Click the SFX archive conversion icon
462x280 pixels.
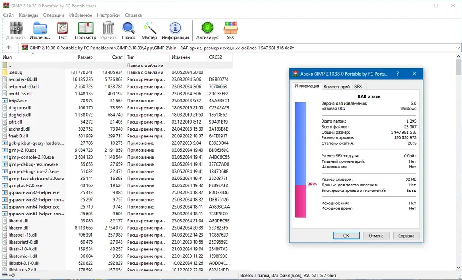click(231, 28)
